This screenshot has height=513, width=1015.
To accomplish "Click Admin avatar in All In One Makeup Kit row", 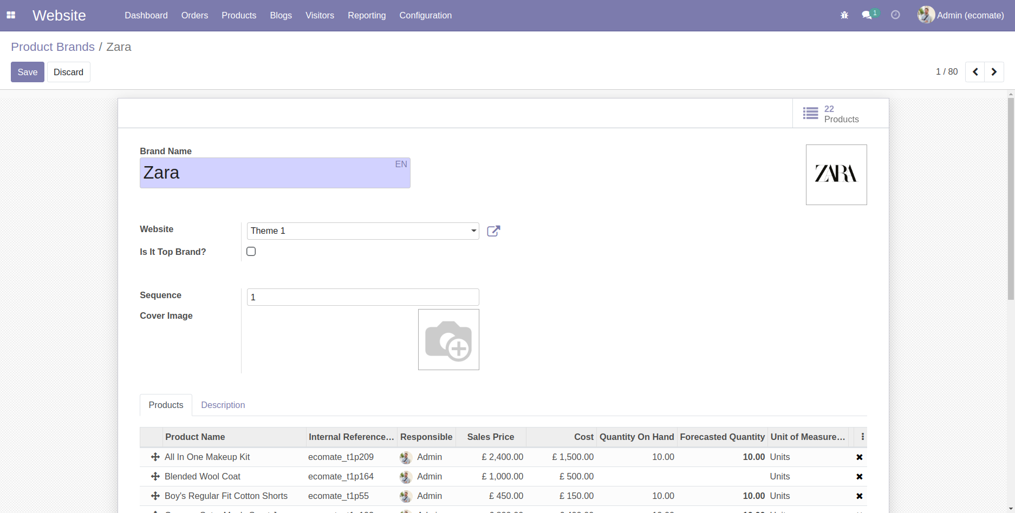I will click(406, 457).
